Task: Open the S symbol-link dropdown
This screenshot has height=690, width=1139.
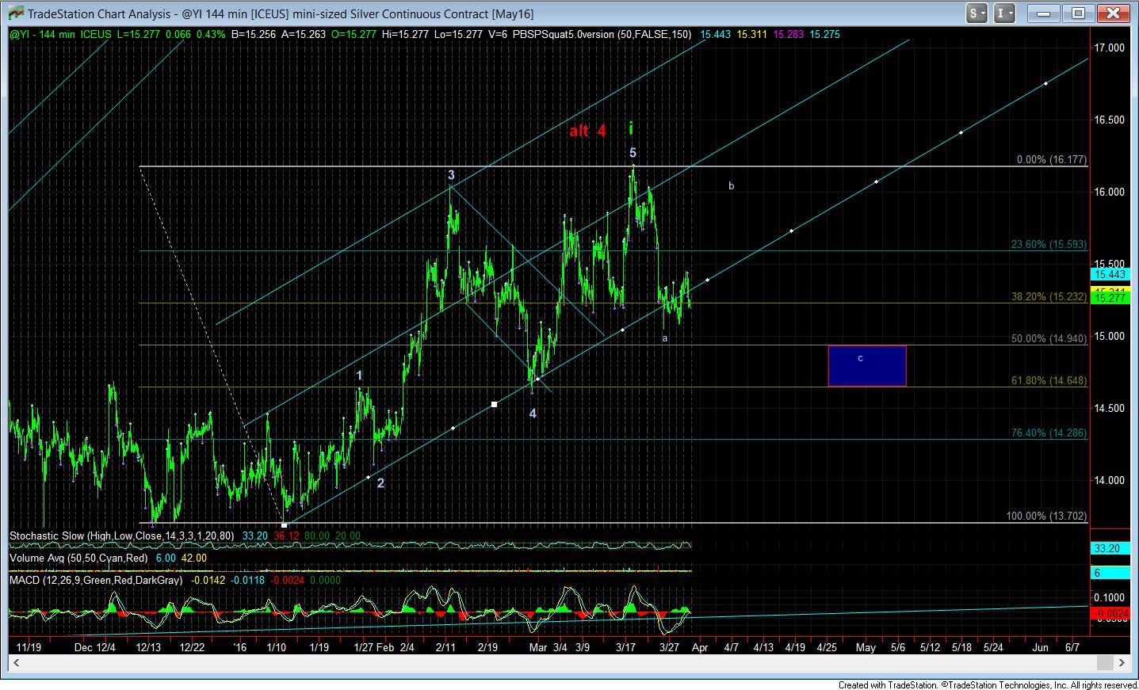Action: 977,13
